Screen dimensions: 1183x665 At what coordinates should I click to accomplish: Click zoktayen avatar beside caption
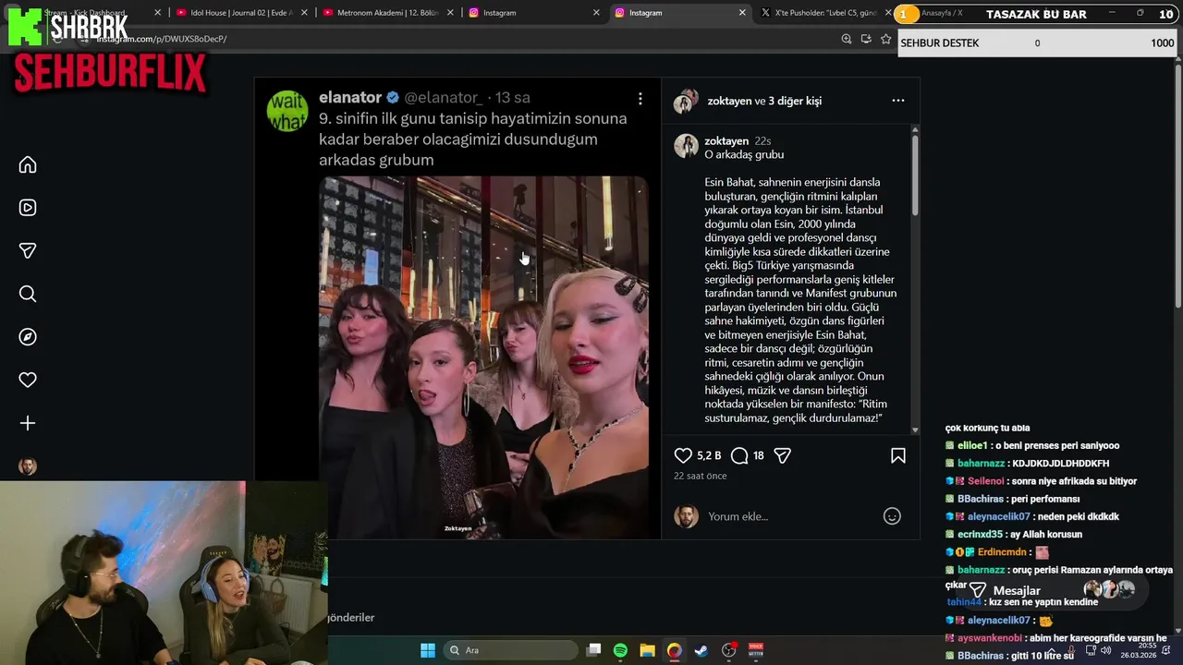pos(686,146)
